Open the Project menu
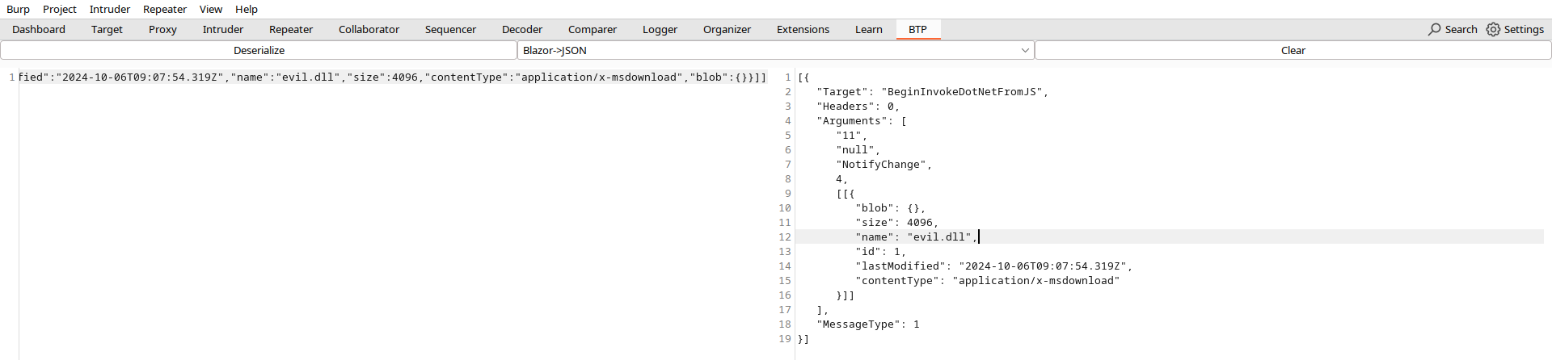 pos(60,9)
